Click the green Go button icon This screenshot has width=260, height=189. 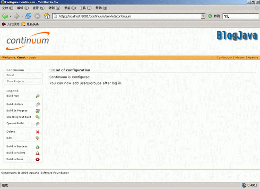210,16
